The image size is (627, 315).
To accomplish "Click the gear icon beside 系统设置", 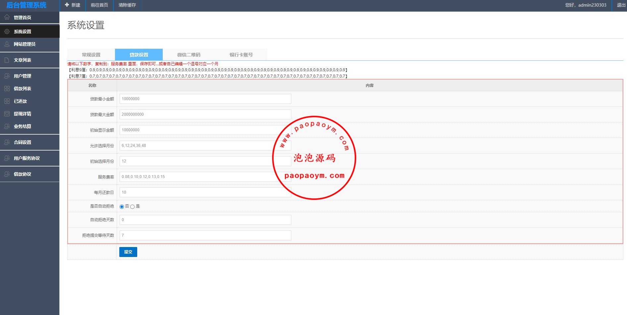I will pos(7,31).
